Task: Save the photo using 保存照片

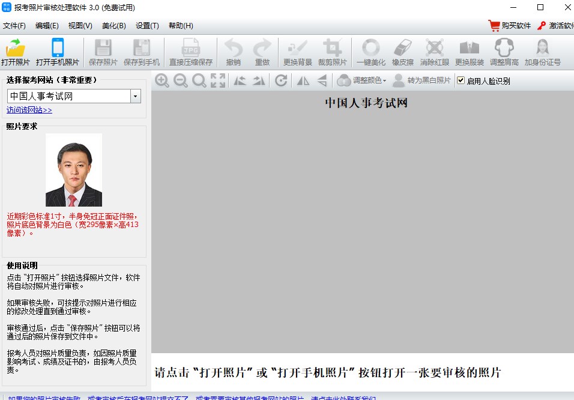Action: 103,52
